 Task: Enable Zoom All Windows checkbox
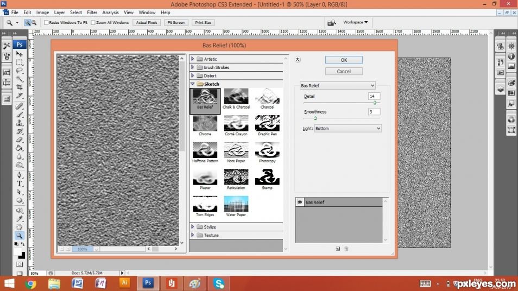click(93, 22)
